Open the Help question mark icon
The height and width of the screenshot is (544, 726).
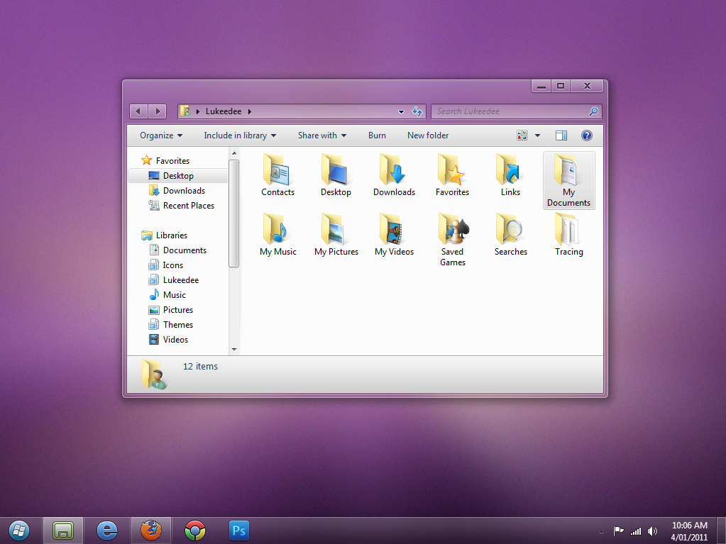tap(587, 135)
